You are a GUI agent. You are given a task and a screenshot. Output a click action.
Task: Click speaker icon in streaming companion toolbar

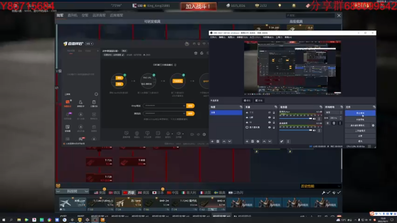tap(179, 133)
